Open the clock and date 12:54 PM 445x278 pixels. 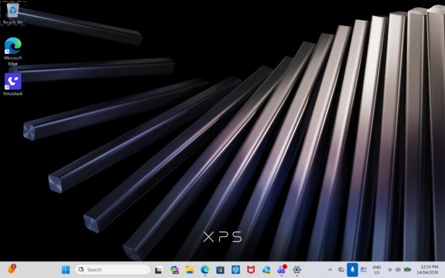pyautogui.click(x=429, y=270)
